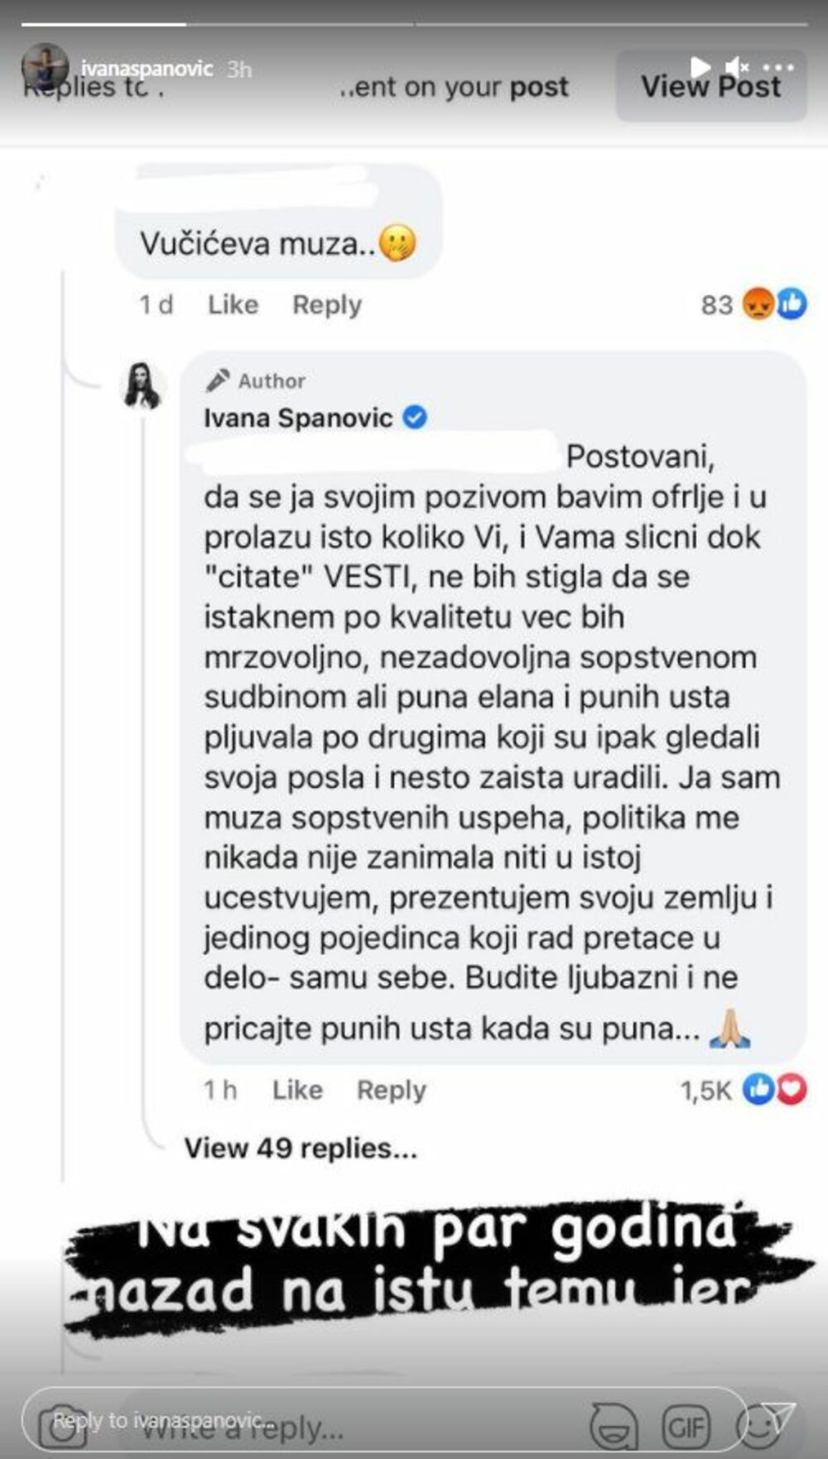The height and width of the screenshot is (1459, 828).
Task: Unmute the story sound
Action: 736,66
